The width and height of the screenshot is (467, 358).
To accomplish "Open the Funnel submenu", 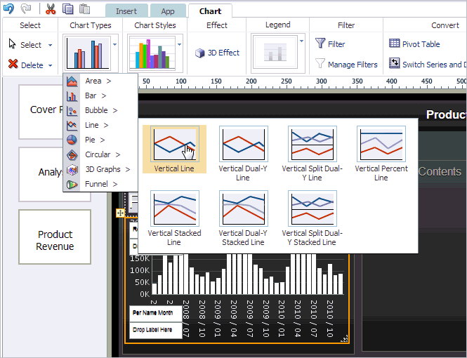I will (101, 184).
